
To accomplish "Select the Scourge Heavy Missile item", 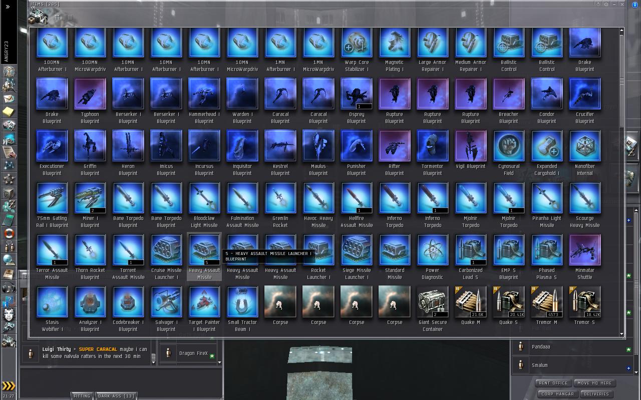I will 585,205.
